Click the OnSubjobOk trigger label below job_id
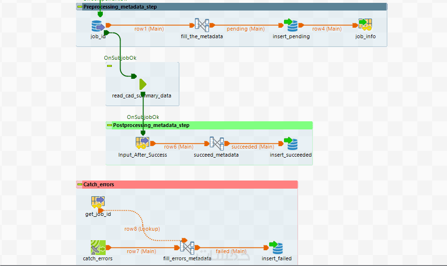Viewport: 447px width, 266px height. pyautogui.click(x=120, y=58)
